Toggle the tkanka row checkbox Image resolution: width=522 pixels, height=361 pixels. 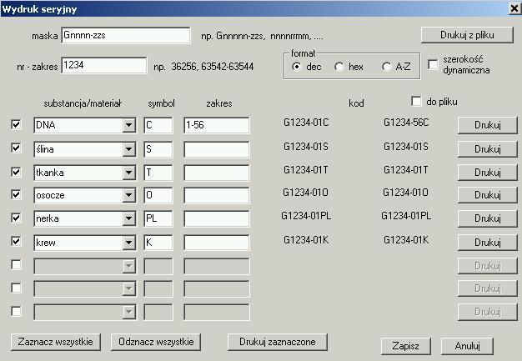click(x=16, y=172)
